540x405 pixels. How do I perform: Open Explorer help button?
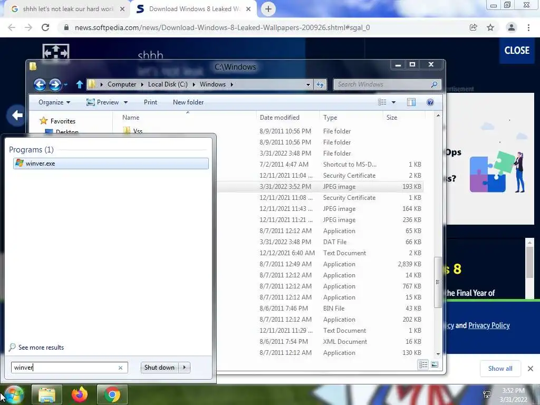pyautogui.click(x=430, y=102)
